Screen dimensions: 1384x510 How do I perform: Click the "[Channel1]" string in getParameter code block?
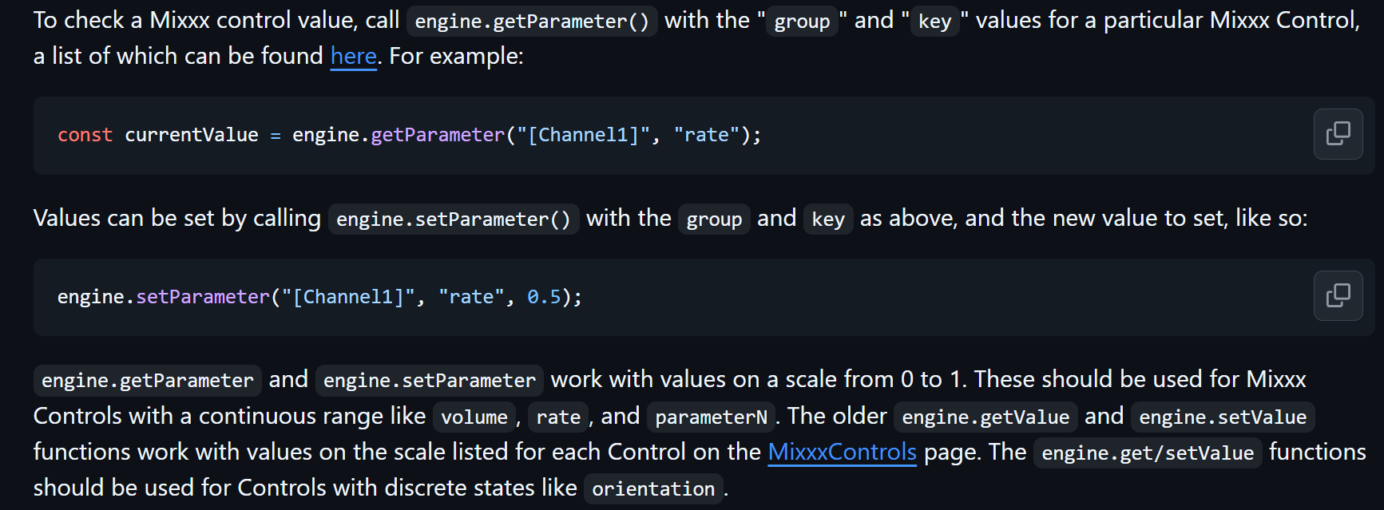coord(583,135)
